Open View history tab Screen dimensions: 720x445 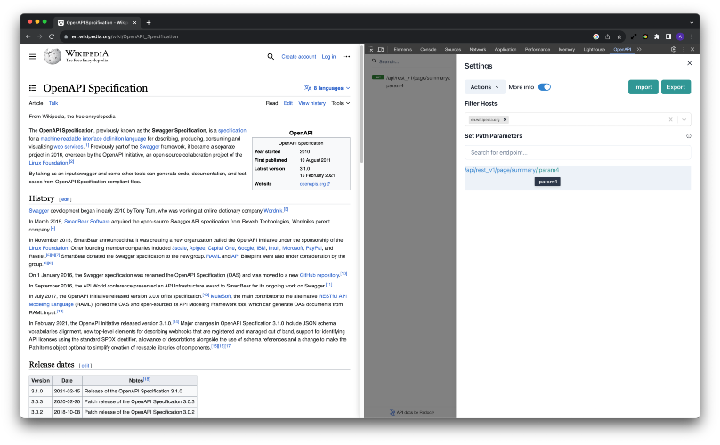coord(311,103)
